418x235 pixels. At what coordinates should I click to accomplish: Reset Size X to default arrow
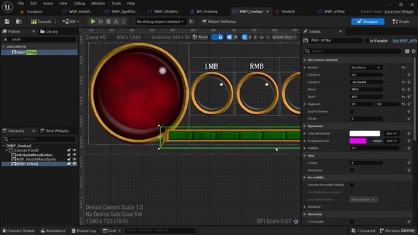[404, 89]
